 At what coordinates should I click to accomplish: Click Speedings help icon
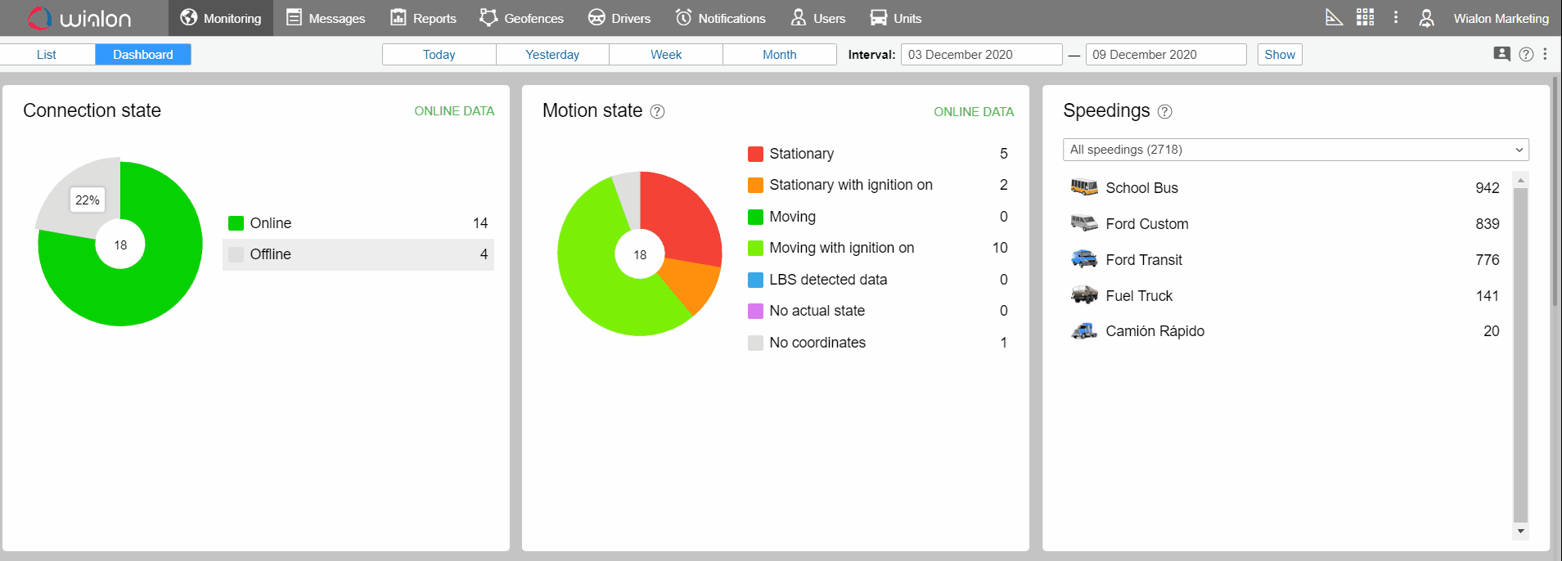coord(1165,111)
